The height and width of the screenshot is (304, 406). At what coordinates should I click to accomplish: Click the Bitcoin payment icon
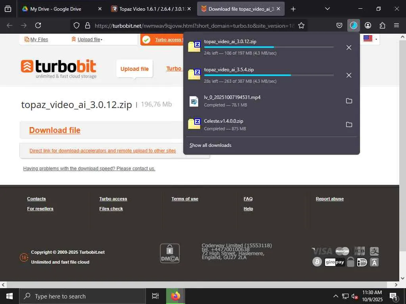pos(317,262)
